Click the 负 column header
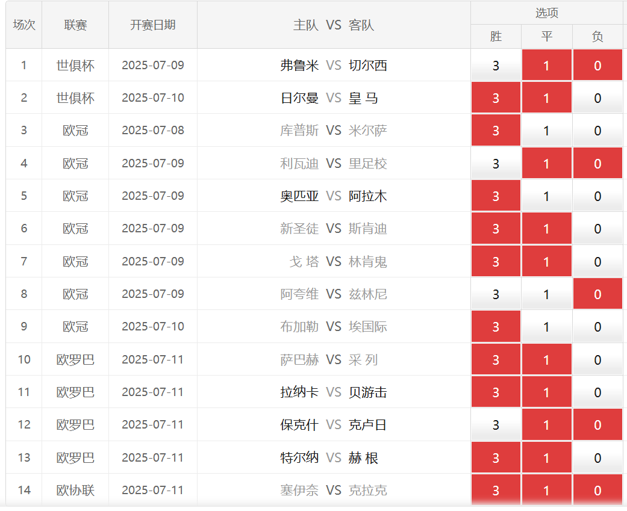 597,36
